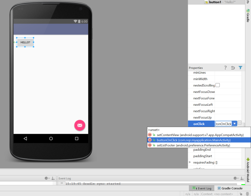Open the Event Log tab
Image resolution: width=251 pixels, height=196 pixels.
coord(202,188)
